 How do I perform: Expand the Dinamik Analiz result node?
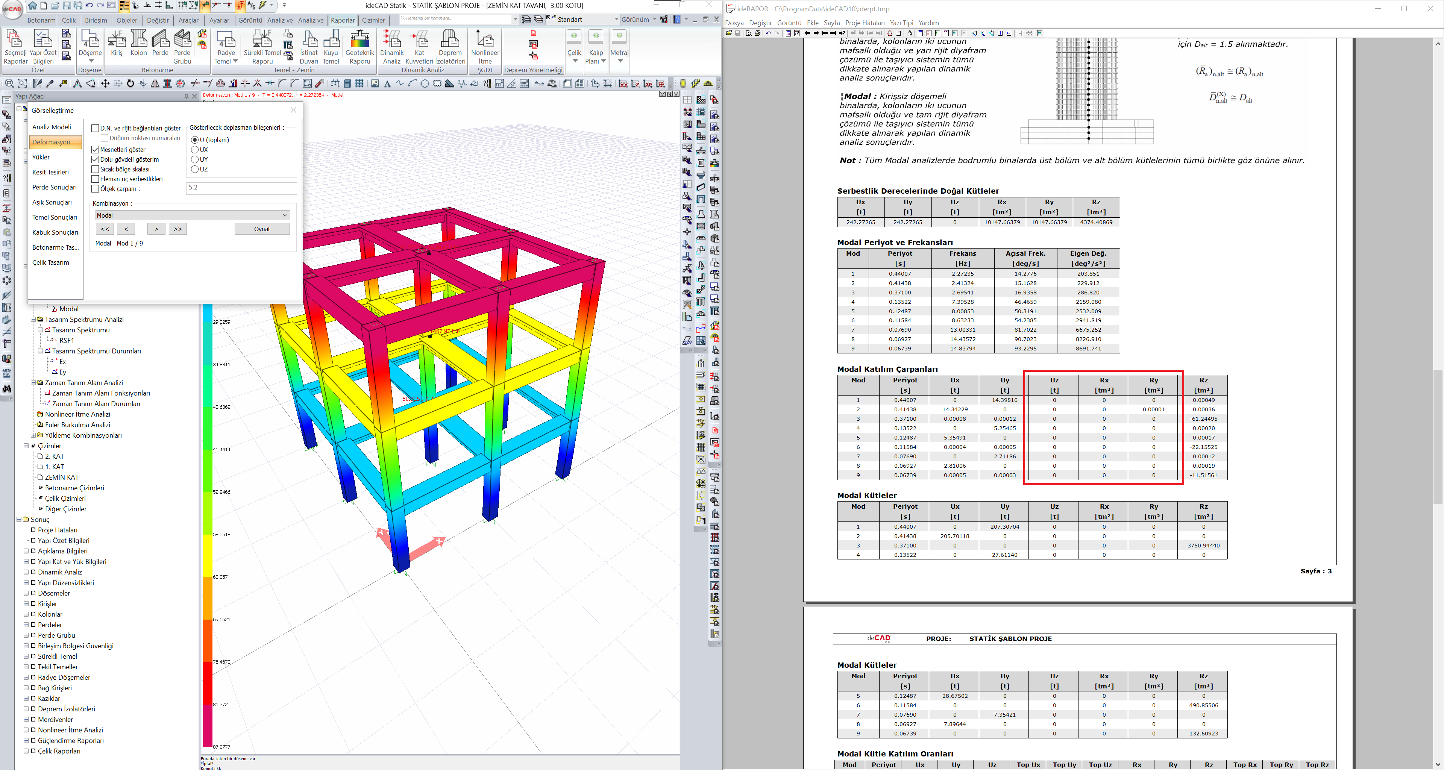[26, 572]
